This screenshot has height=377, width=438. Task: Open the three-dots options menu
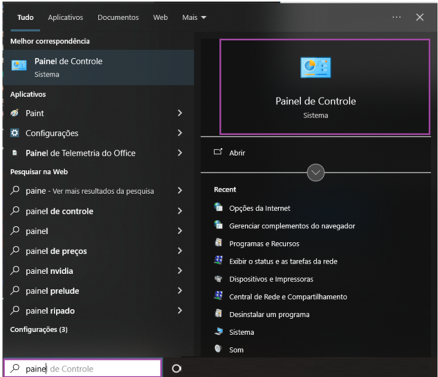pyautogui.click(x=396, y=17)
